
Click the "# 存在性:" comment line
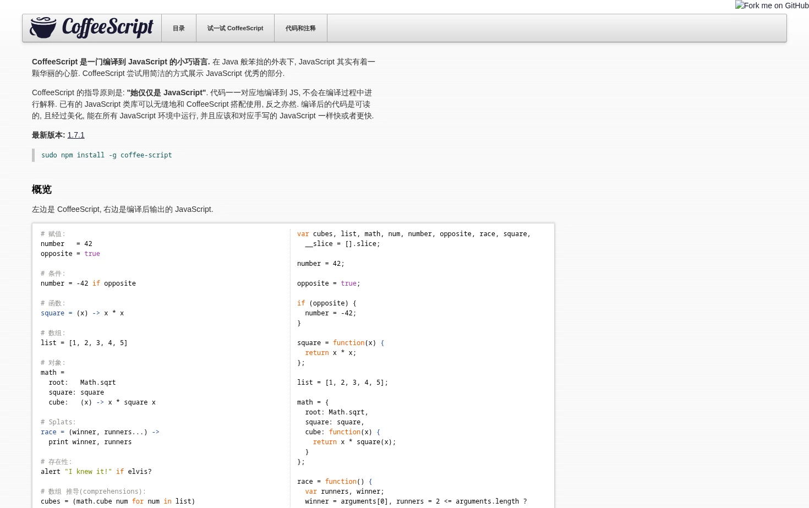(57, 462)
